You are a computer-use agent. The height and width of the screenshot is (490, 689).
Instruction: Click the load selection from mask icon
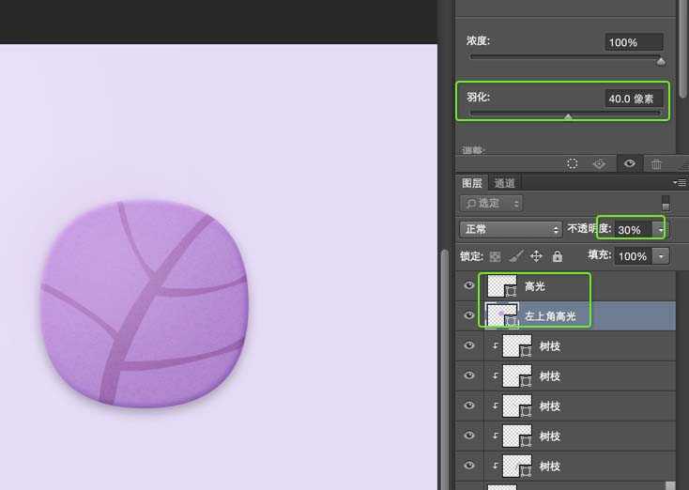click(x=572, y=163)
